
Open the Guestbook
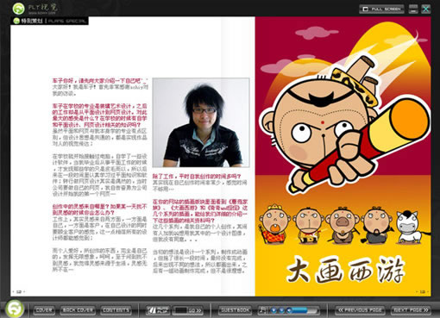(235, 310)
